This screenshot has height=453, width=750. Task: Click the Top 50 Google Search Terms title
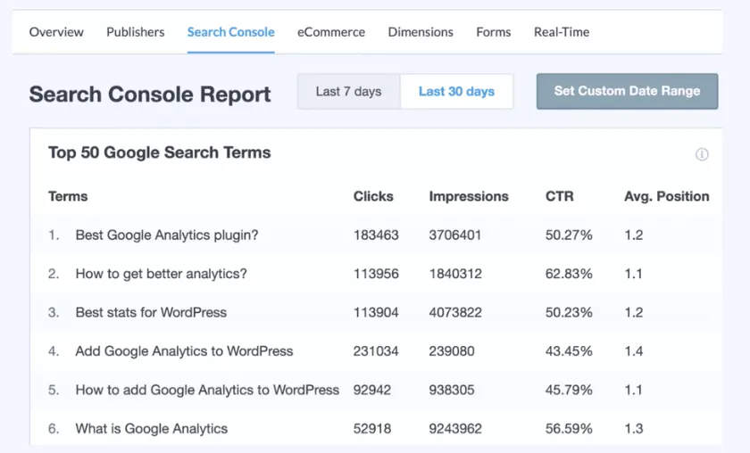(160, 152)
